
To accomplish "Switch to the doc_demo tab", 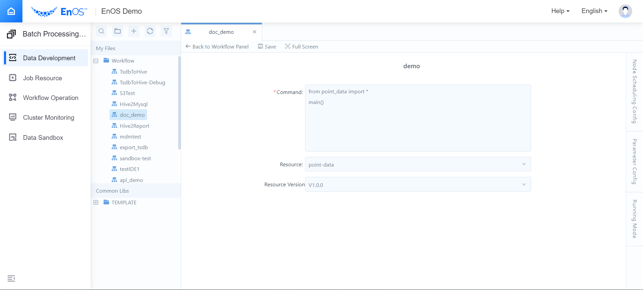I will click(x=221, y=32).
